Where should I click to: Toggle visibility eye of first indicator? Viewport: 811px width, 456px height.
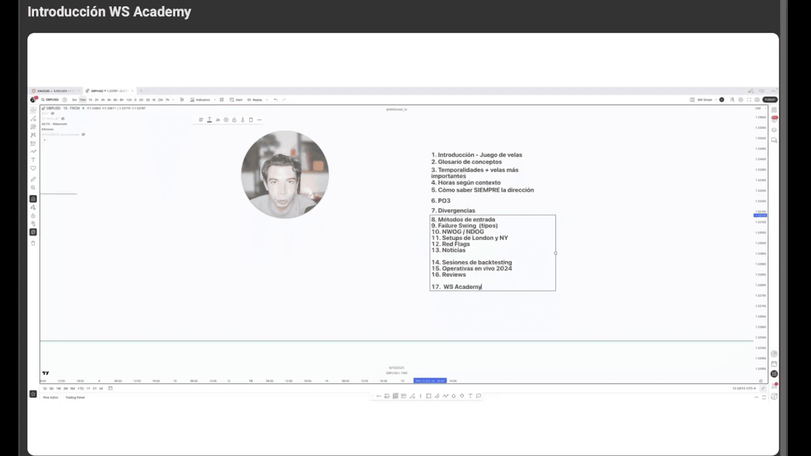coord(52,114)
